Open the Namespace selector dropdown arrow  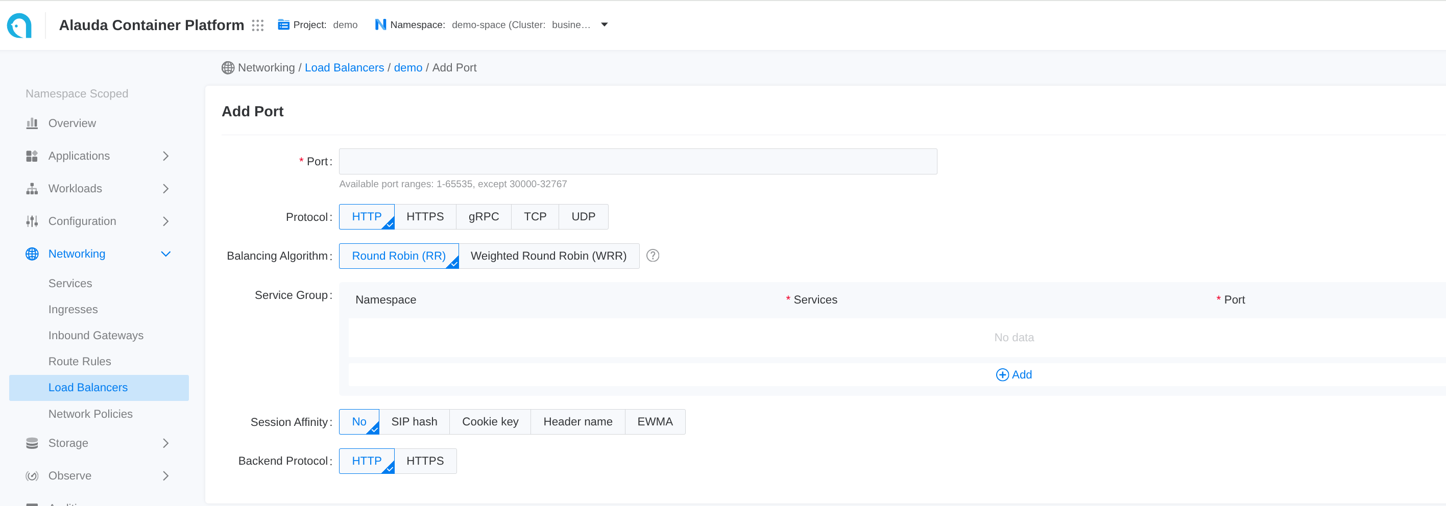[604, 24]
